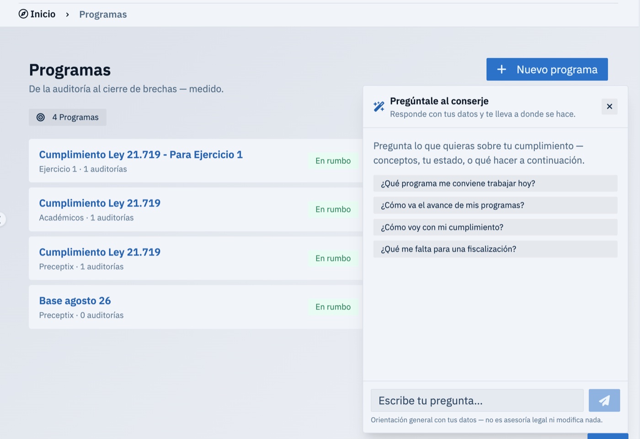The height and width of the screenshot is (439, 640).
Task: Click En rumbo status of Ejercicio 1 program
Action: tap(333, 161)
